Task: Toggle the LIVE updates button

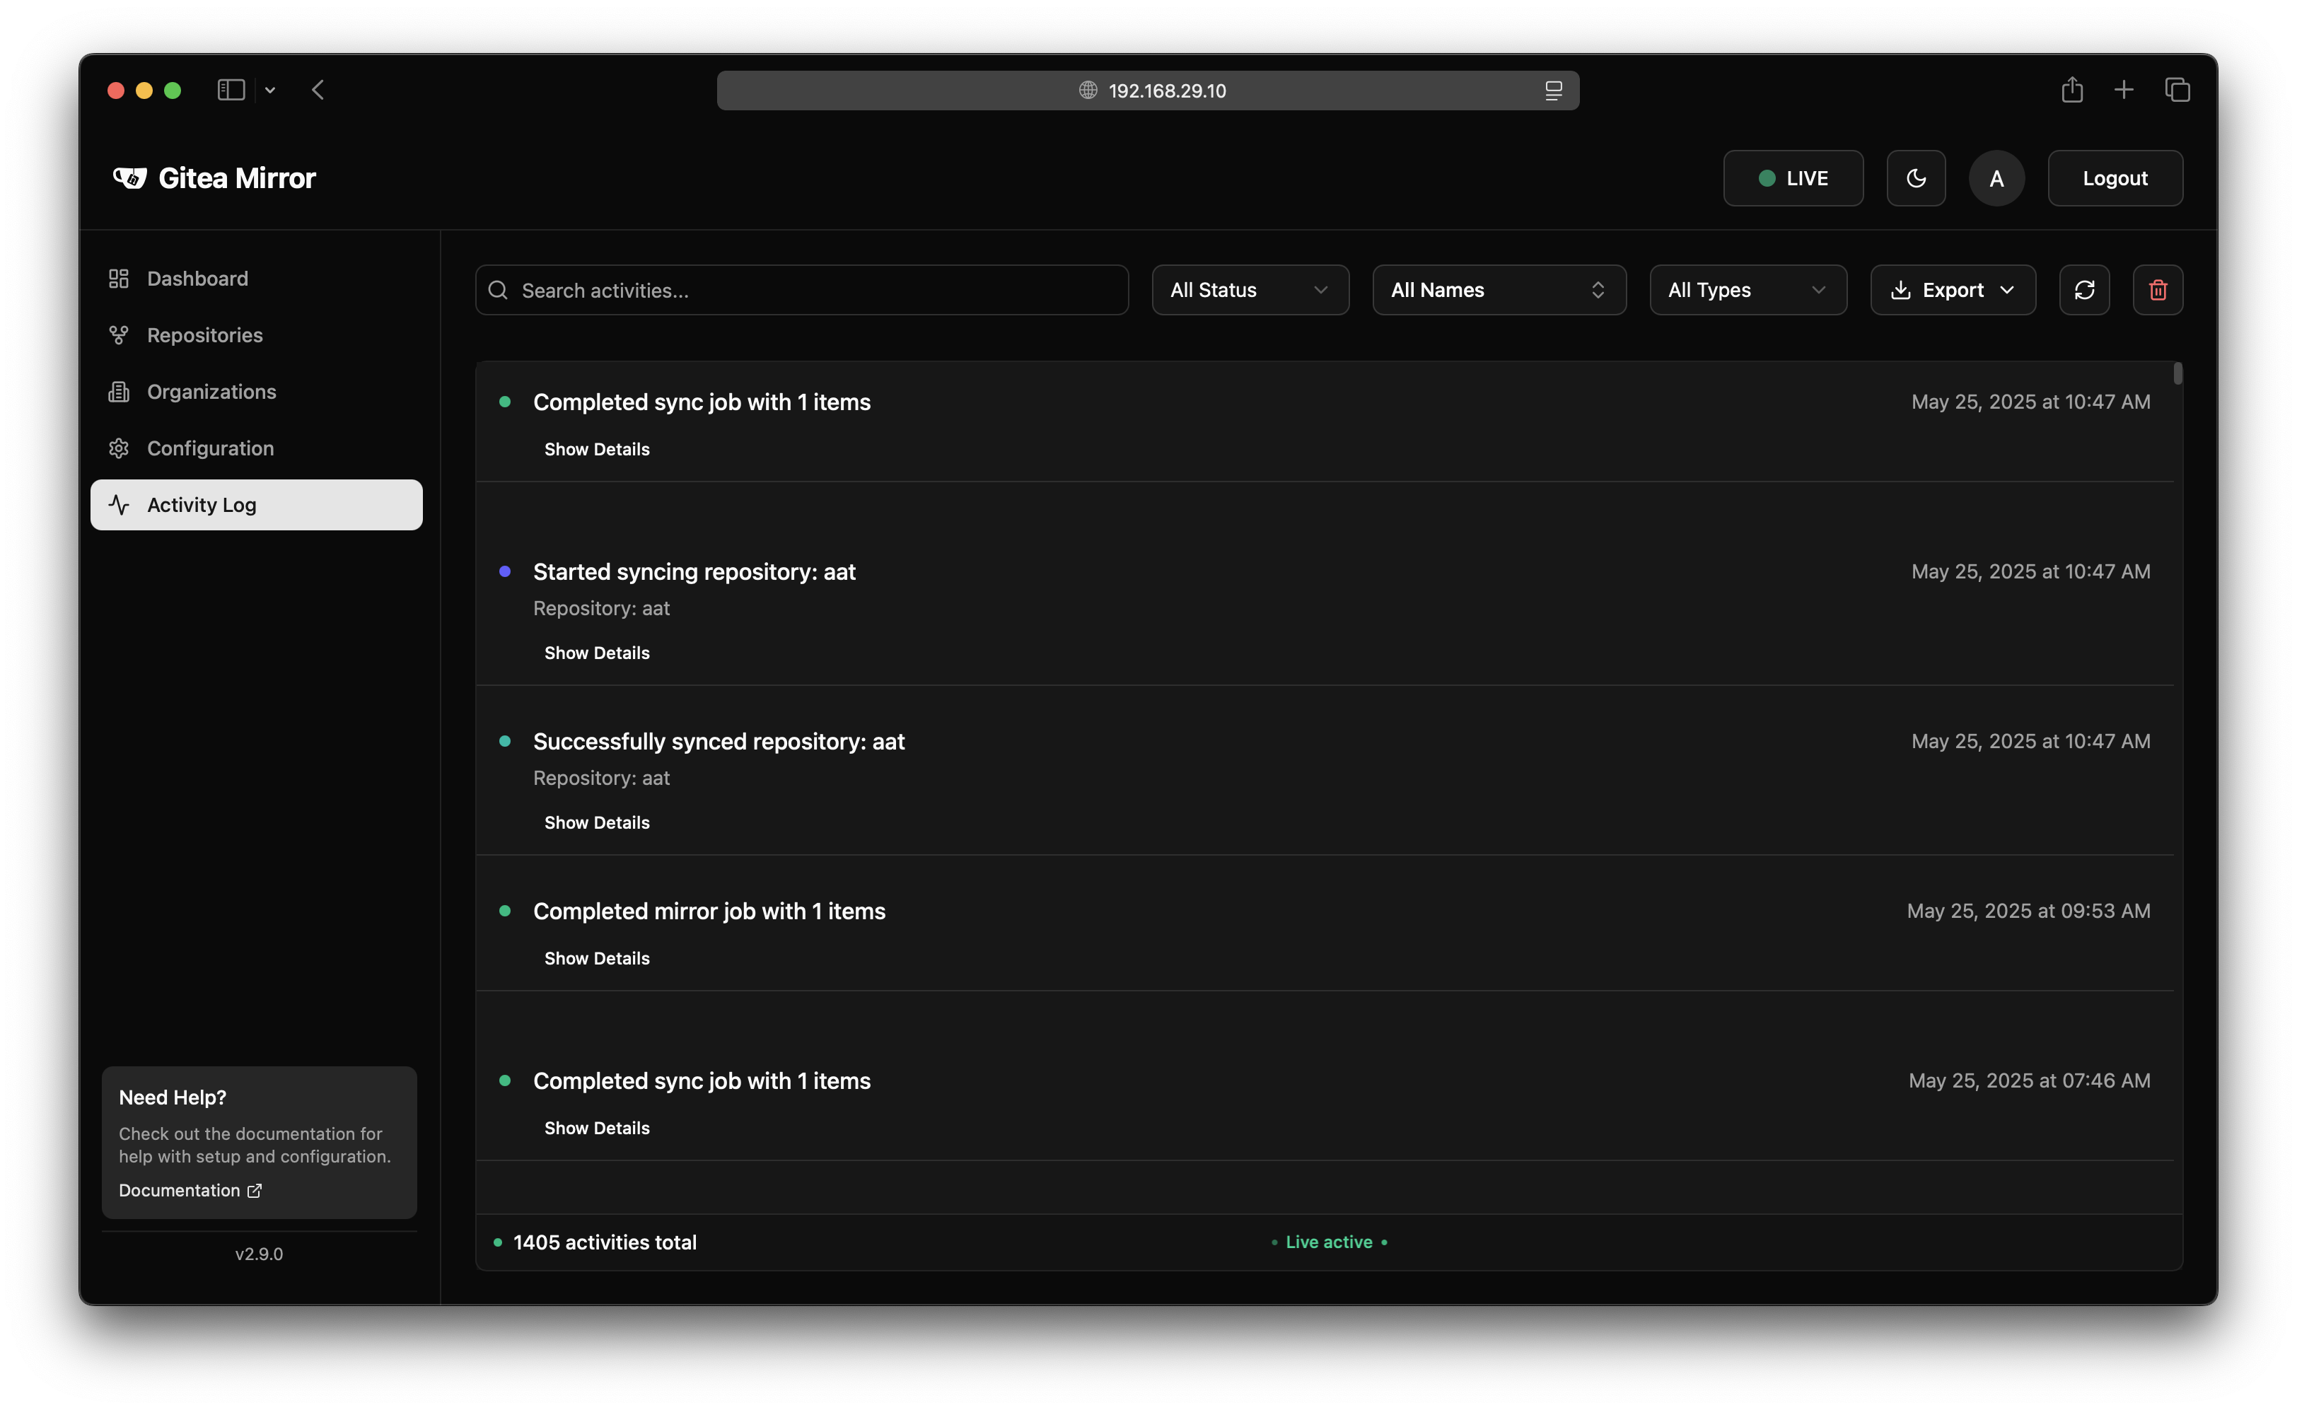Action: pyautogui.click(x=1793, y=178)
